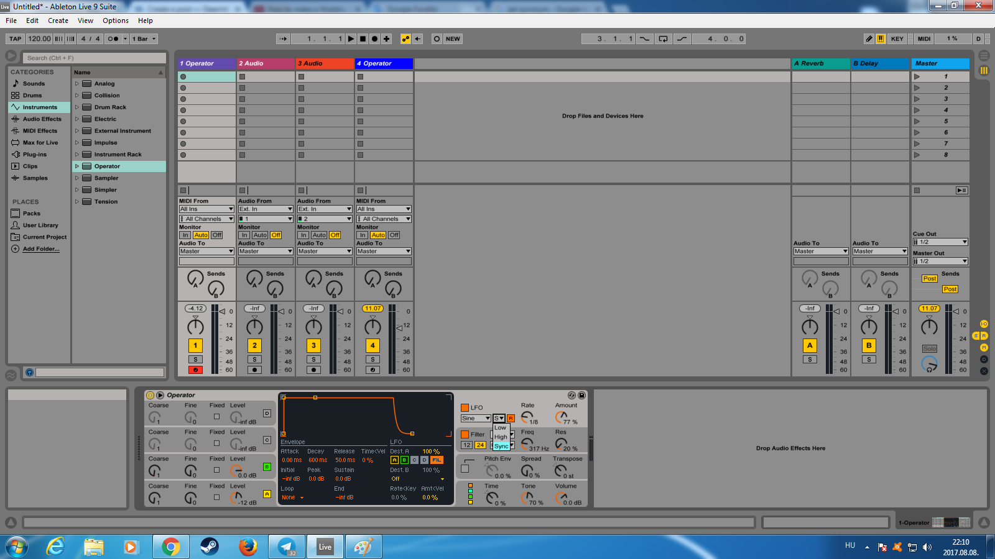Open the Edit menu
Screen dimensions: 995x559
click(x=32, y=20)
